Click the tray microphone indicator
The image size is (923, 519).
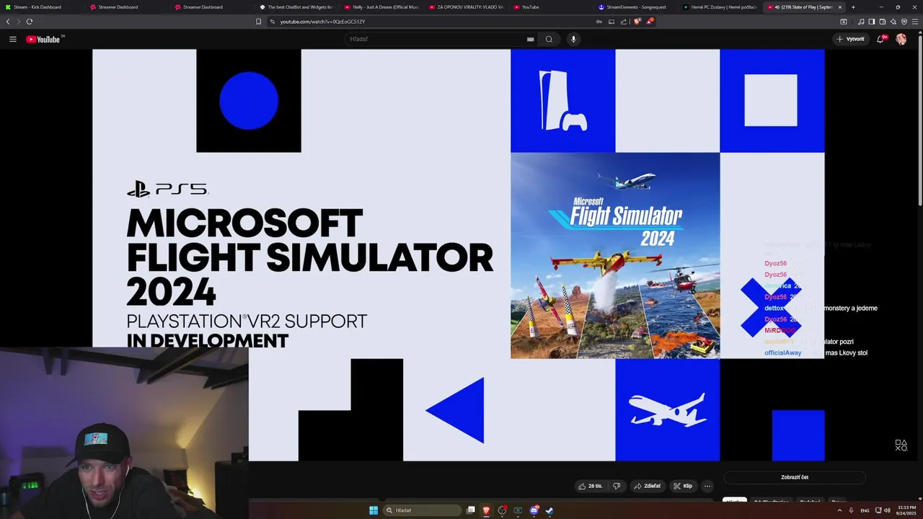coord(851,510)
